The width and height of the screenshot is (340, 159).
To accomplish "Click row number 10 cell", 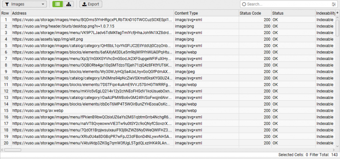I will pyautogui.click(x=6, y=78).
